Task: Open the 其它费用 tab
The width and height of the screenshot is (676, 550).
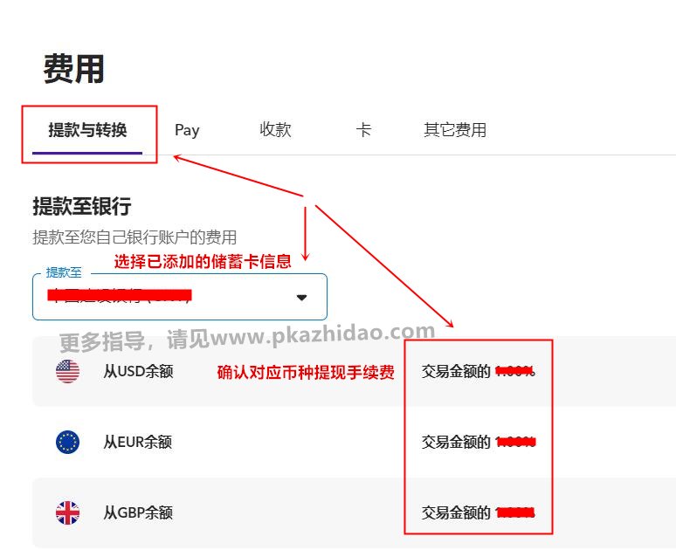Action: pyautogui.click(x=455, y=130)
